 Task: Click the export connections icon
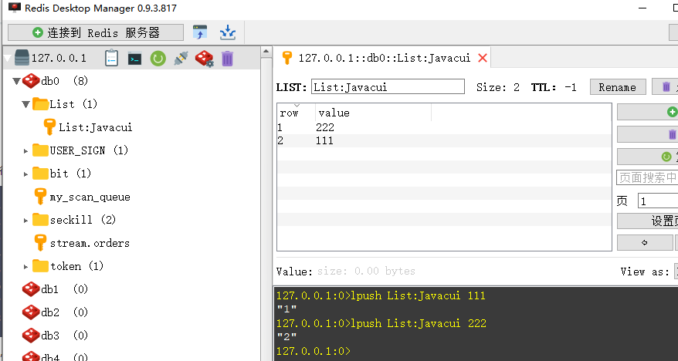228,32
